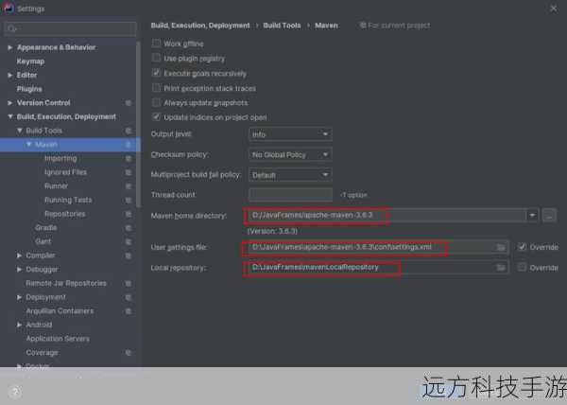Image resolution: width=567 pixels, height=405 pixels.
Task: Expand the Debugger node
Action: click(20, 270)
